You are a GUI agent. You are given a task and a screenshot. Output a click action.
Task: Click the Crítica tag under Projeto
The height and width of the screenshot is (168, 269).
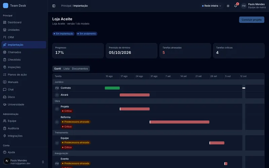67,111
